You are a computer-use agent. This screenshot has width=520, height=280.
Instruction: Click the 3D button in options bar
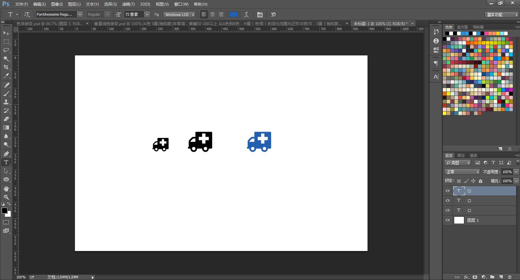click(x=273, y=14)
